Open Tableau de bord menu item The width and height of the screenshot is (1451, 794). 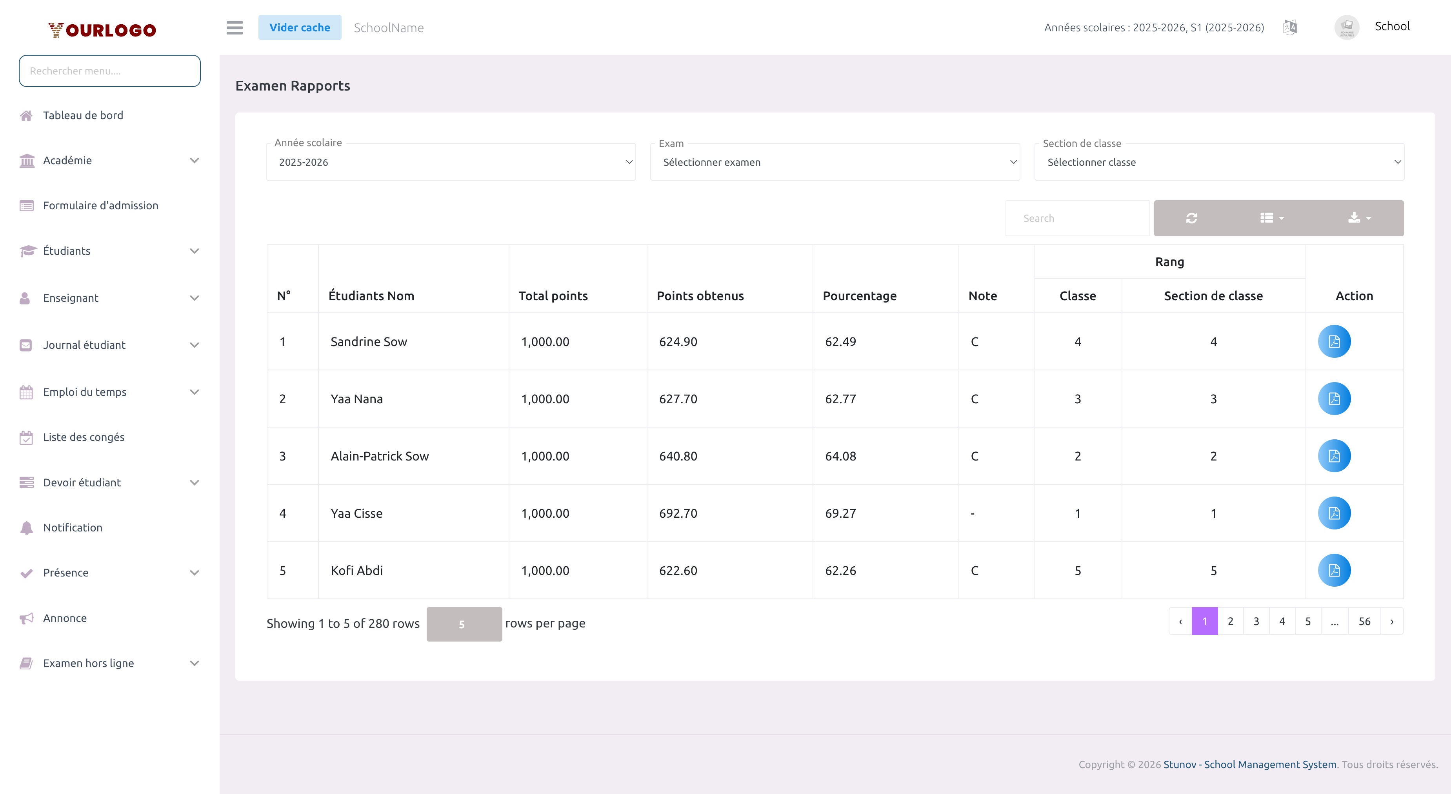click(x=83, y=115)
